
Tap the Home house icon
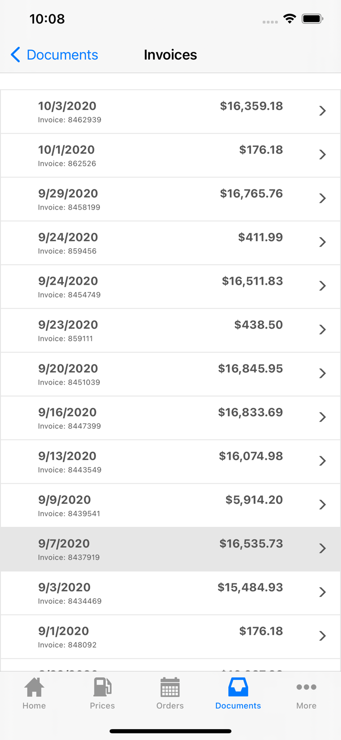pyautogui.click(x=34, y=687)
